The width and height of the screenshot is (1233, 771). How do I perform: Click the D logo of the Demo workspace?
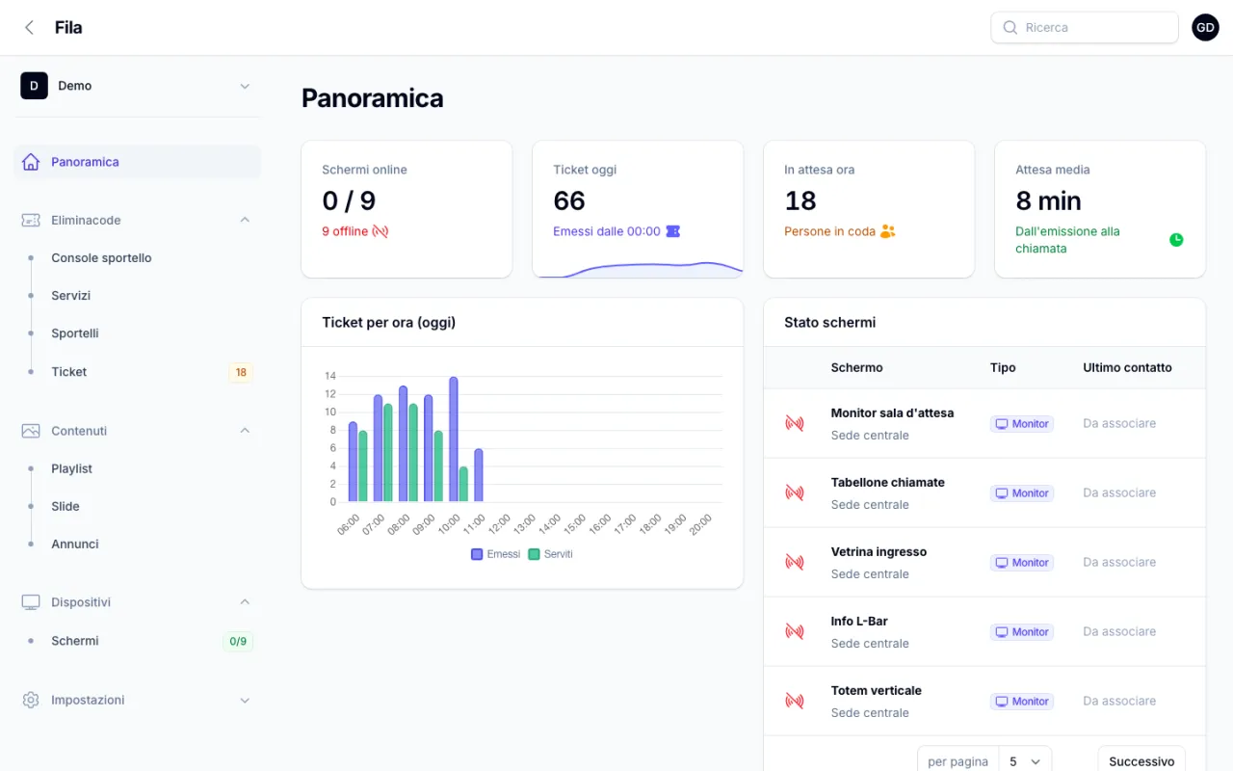(34, 86)
